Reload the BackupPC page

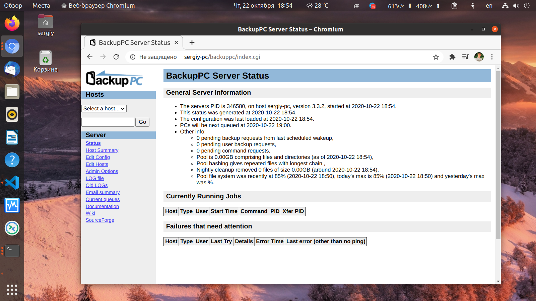(116, 57)
